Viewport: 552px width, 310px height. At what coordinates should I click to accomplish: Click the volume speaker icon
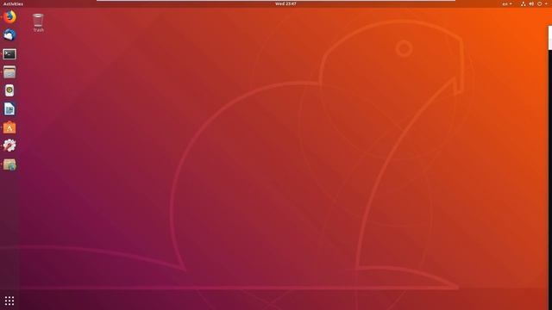531,3
